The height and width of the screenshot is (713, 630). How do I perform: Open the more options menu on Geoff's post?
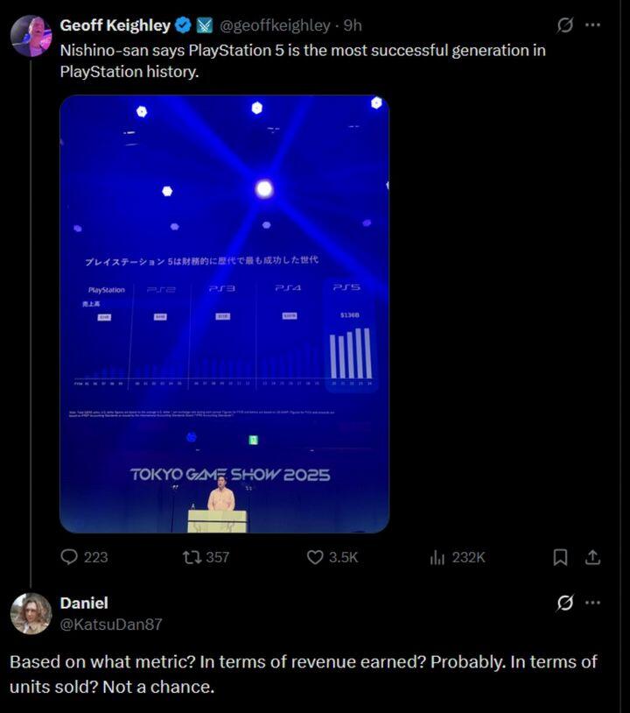click(x=593, y=25)
